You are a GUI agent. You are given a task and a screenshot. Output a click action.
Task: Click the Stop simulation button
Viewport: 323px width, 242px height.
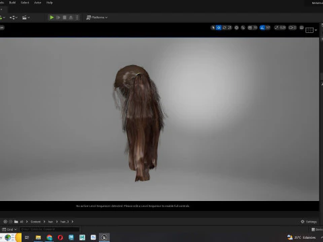[x=65, y=17]
